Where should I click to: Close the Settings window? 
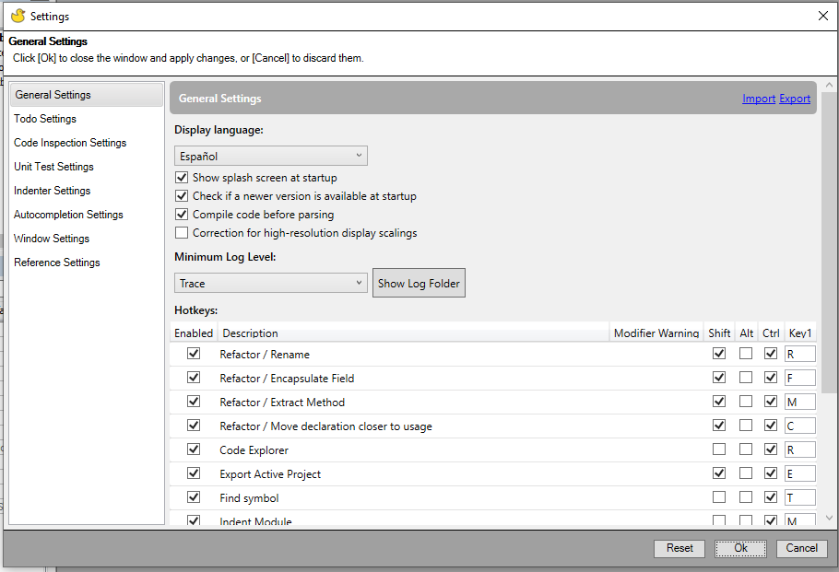823,16
